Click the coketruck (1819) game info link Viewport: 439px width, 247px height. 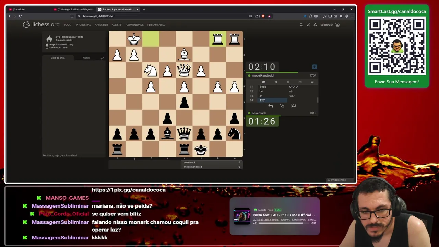tap(58, 48)
